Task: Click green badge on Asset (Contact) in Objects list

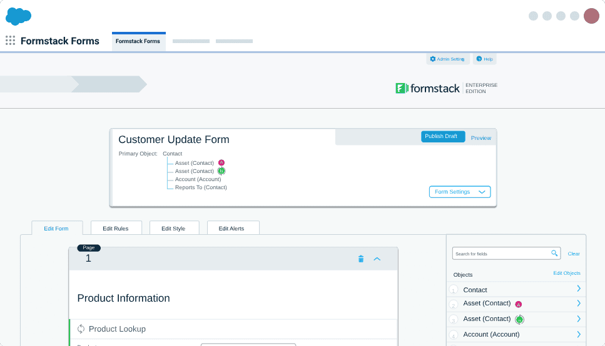Action: click(x=519, y=319)
